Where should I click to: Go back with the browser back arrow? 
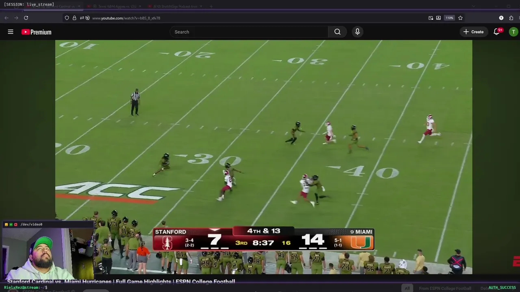6,18
